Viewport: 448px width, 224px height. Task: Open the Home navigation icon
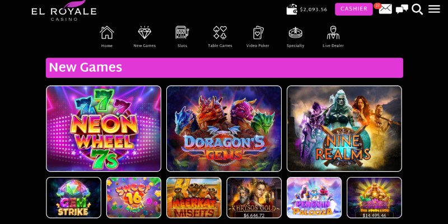coord(106,32)
